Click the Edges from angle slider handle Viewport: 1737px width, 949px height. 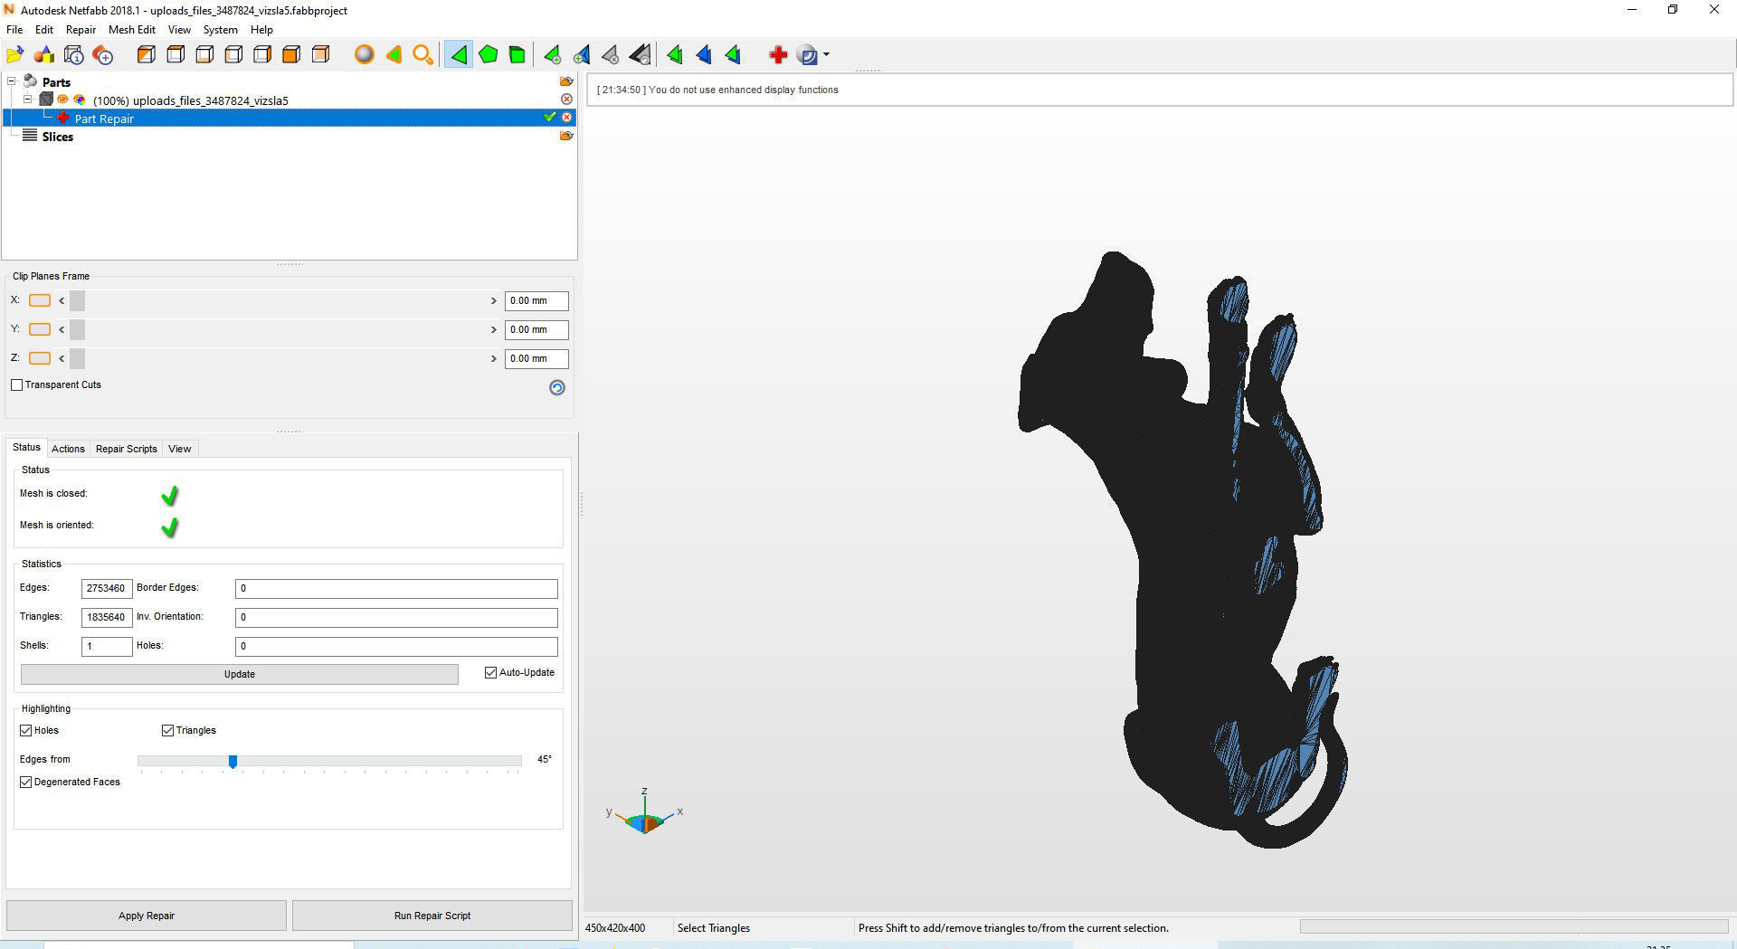[233, 762]
